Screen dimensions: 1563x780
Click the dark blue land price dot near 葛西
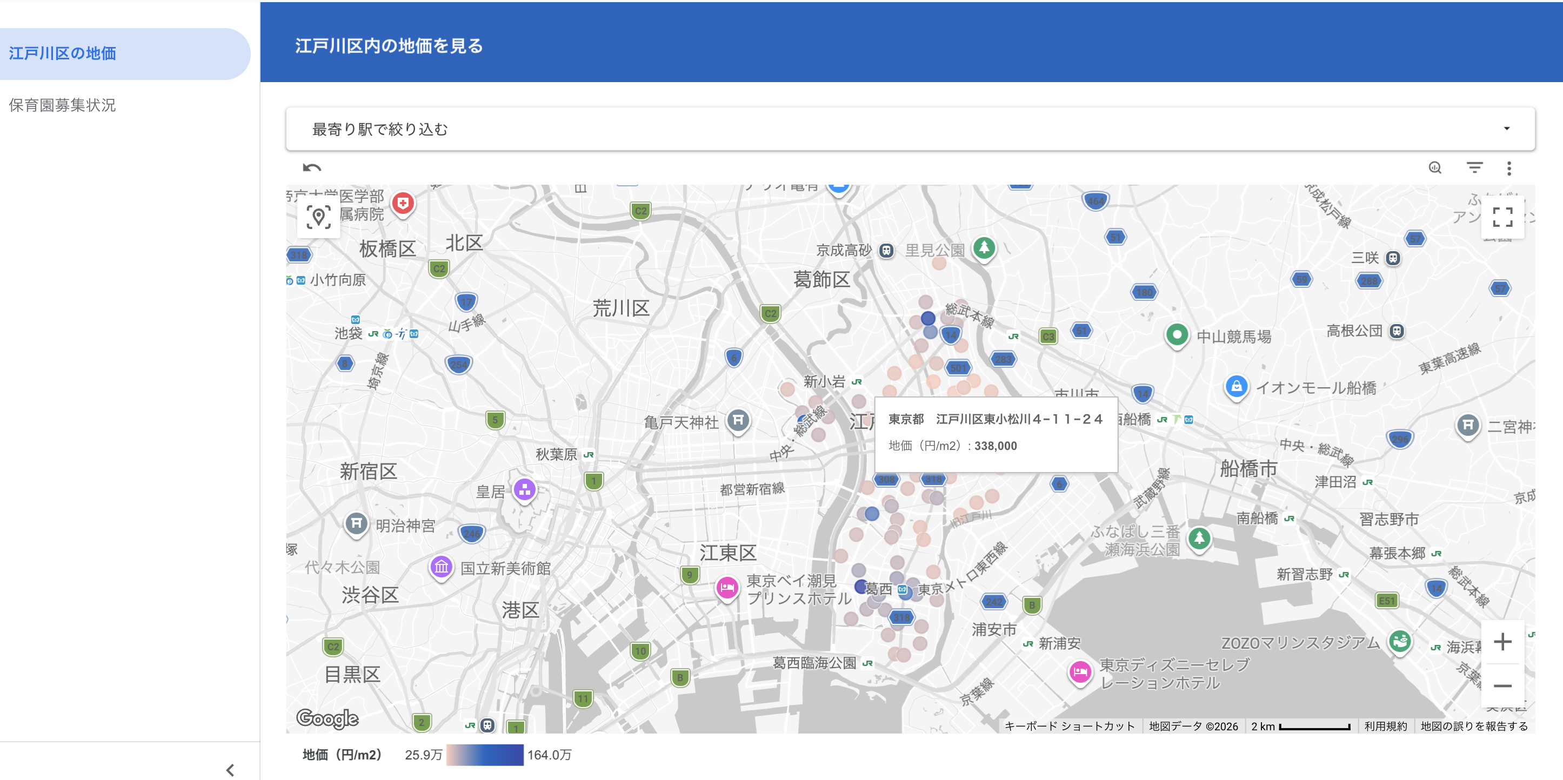coord(861,587)
